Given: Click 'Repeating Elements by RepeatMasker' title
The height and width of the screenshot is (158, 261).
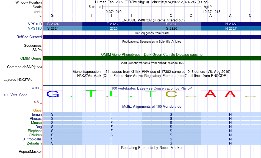Looking at the screenshot, I should pyautogui.click(x=152, y=148).
